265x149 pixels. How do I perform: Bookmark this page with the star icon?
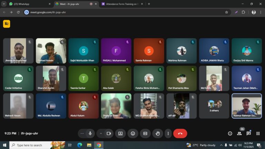[226, 12]
